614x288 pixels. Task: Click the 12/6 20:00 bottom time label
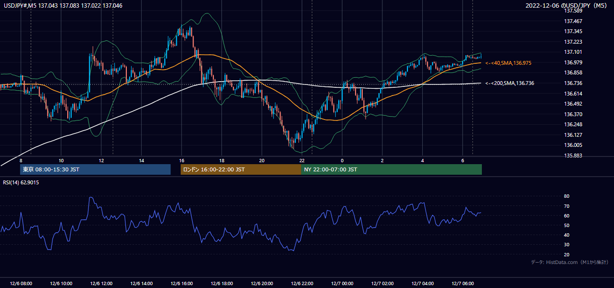262,284
